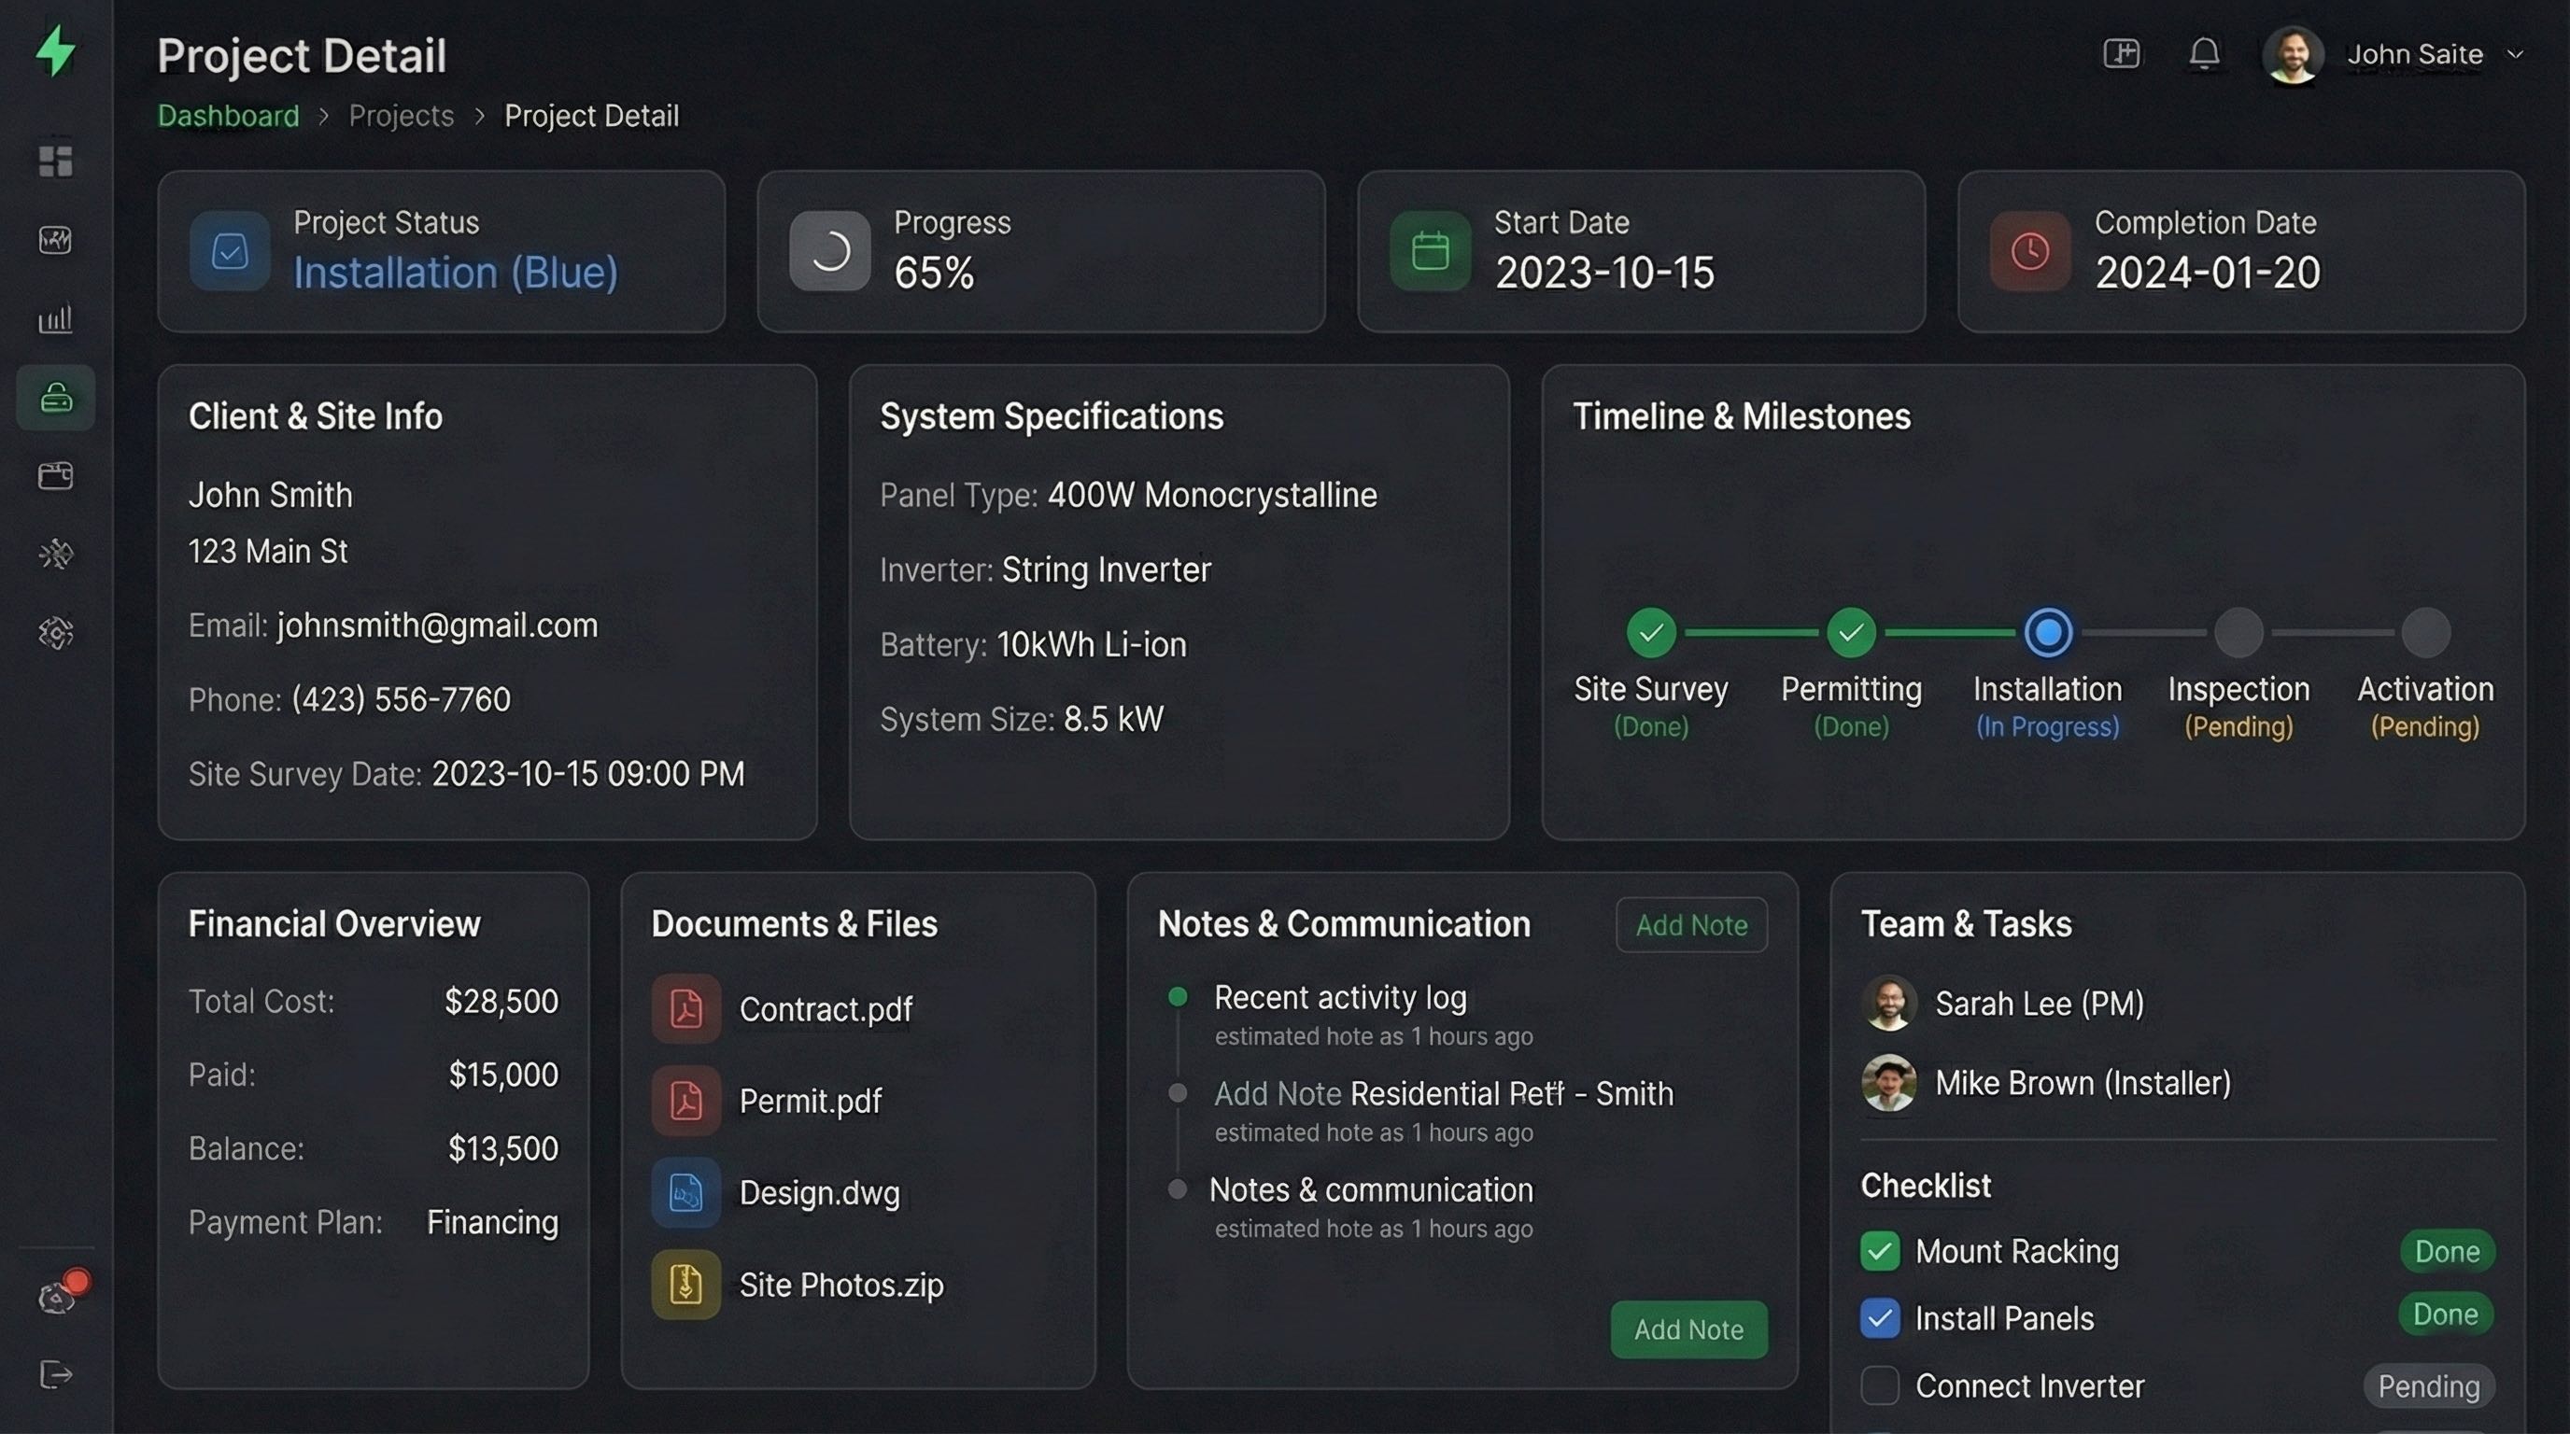The height and width of the screenshot is (1434, 2570).
Task: Open Sarah Lee's avatar thumbnail
Action: click(1888, 1004)
